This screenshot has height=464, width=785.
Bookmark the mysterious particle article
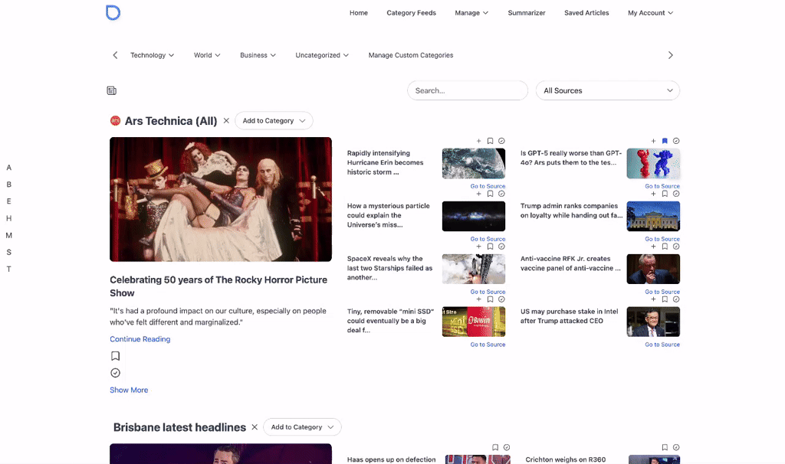pos(490,194)
